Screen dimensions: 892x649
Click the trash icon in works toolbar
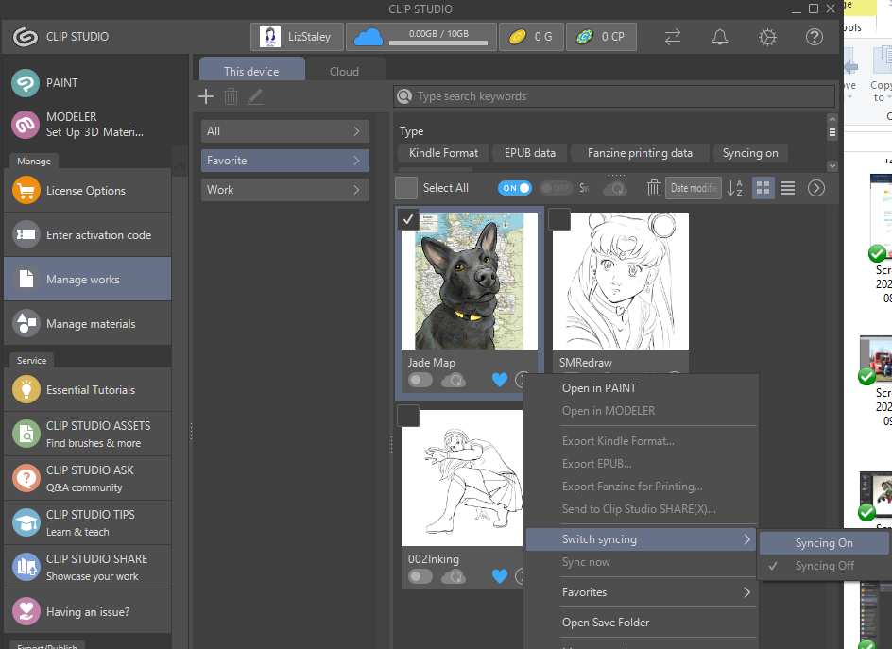(x=654, y=188)
